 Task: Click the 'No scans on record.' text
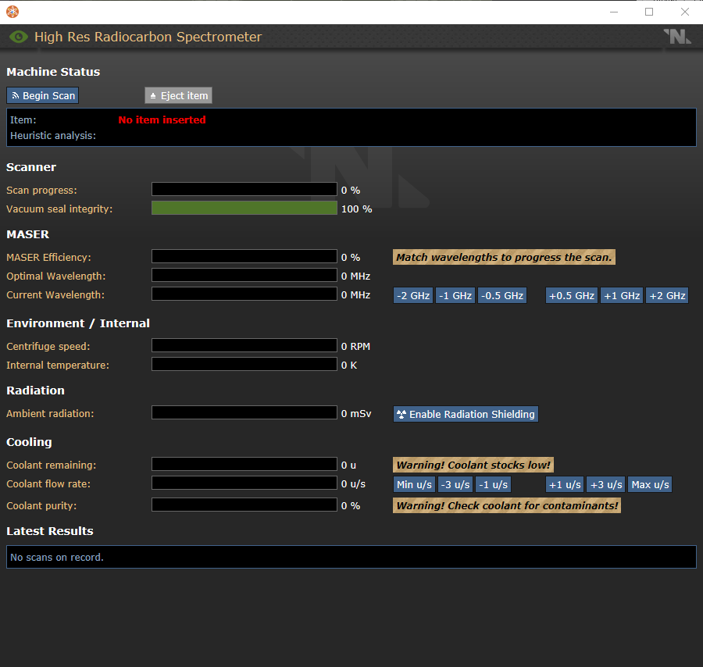57,557
